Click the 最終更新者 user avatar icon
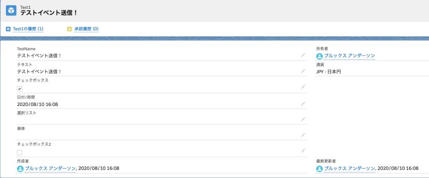This screenshot has width=429, height=178. coord(320,169)
